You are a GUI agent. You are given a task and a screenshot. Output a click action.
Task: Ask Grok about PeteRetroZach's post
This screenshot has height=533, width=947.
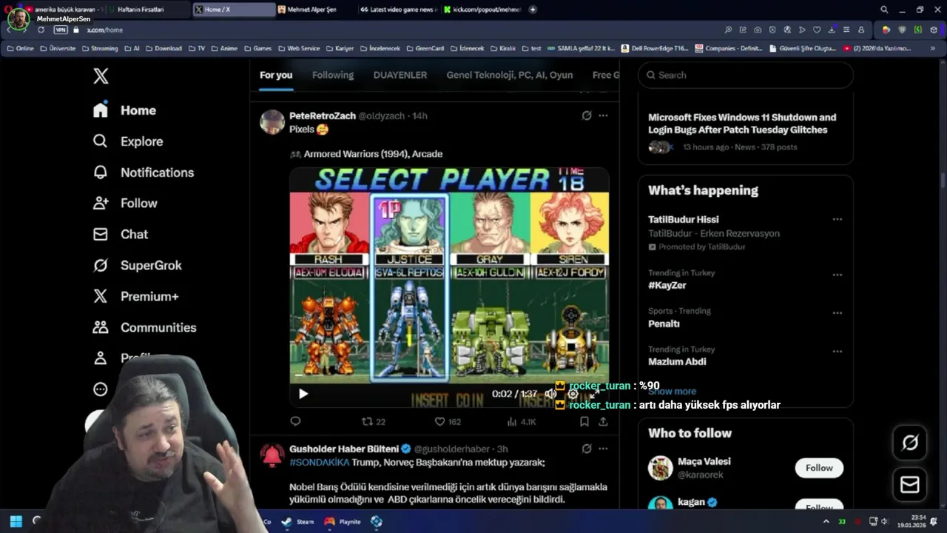pos(587,115)
